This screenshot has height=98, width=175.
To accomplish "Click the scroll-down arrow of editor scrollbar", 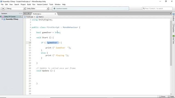I will [171, 94].
